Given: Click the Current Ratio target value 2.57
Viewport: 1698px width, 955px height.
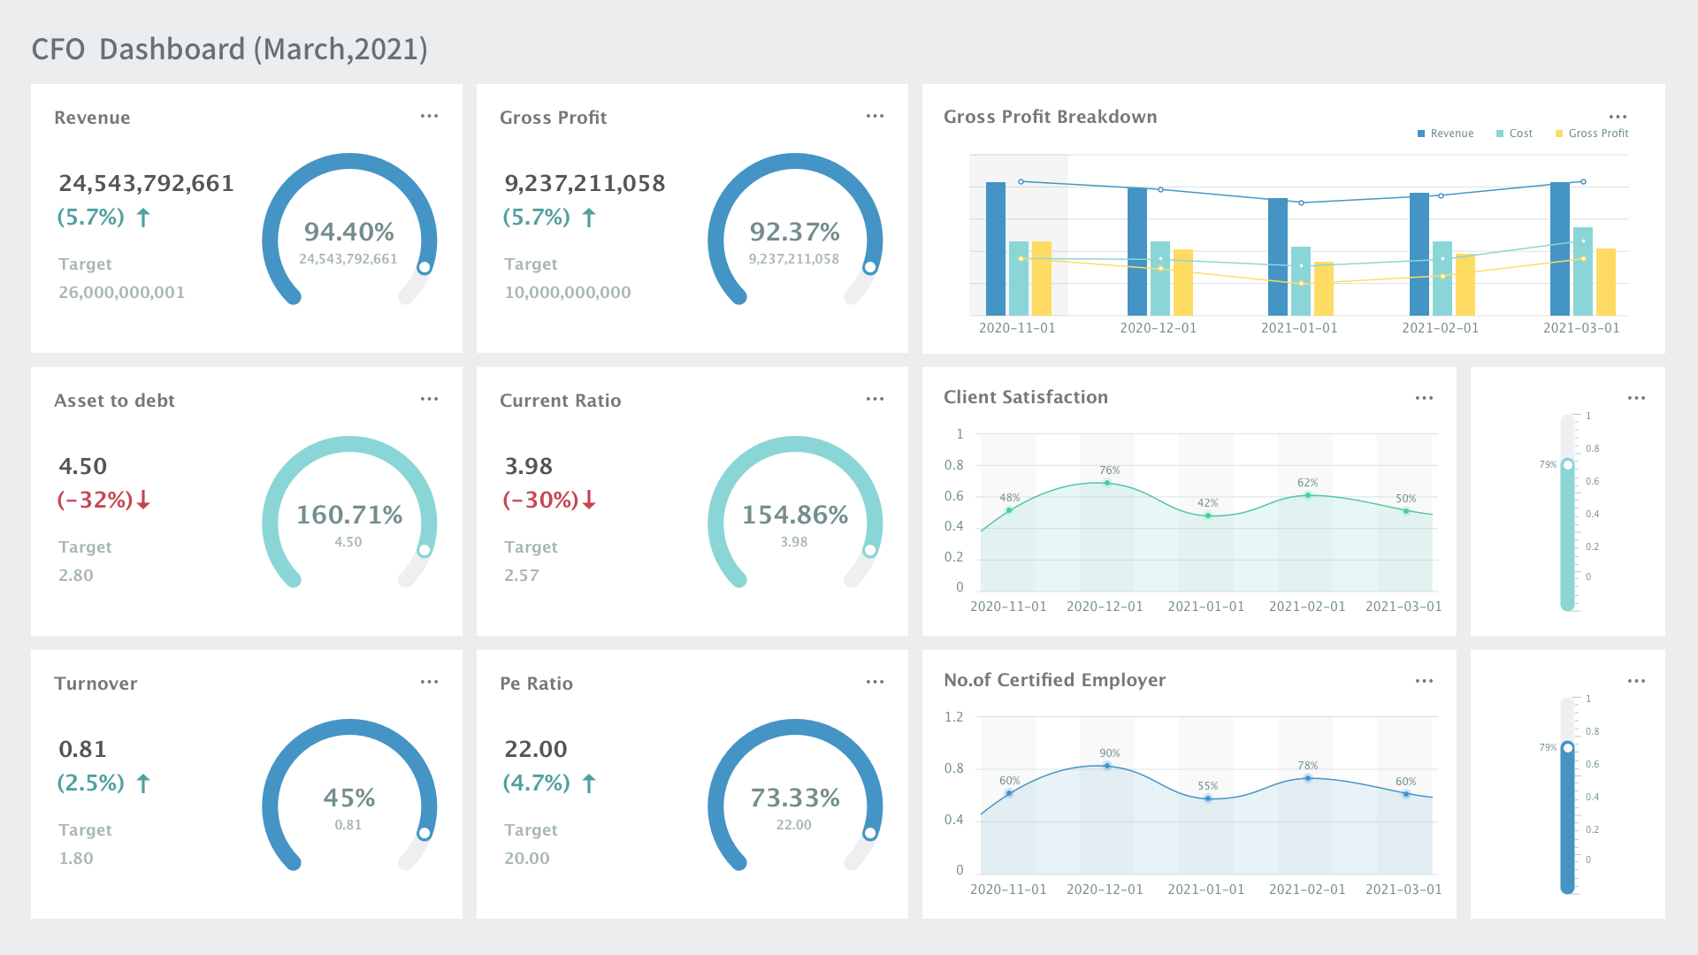Looking at the screenshot, I should pyautogui.click(x=522, y=575).
